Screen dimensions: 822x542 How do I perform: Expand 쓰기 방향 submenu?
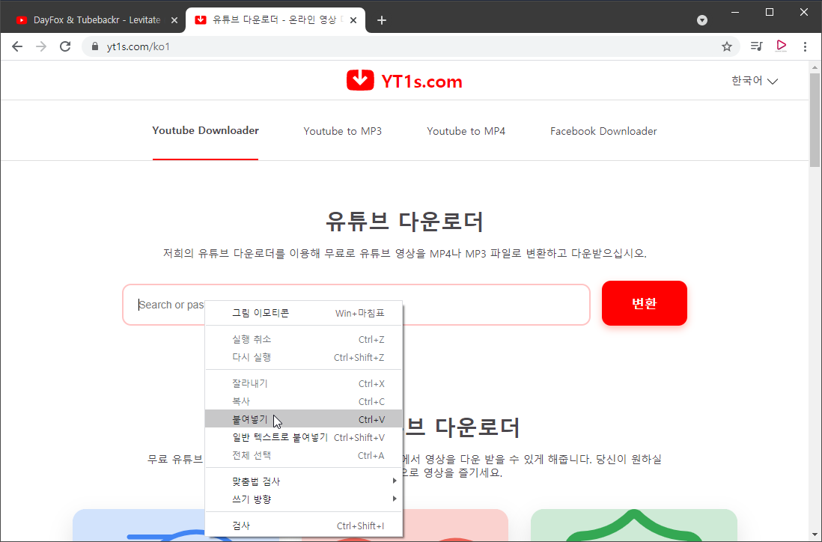[x=303, y=499]
